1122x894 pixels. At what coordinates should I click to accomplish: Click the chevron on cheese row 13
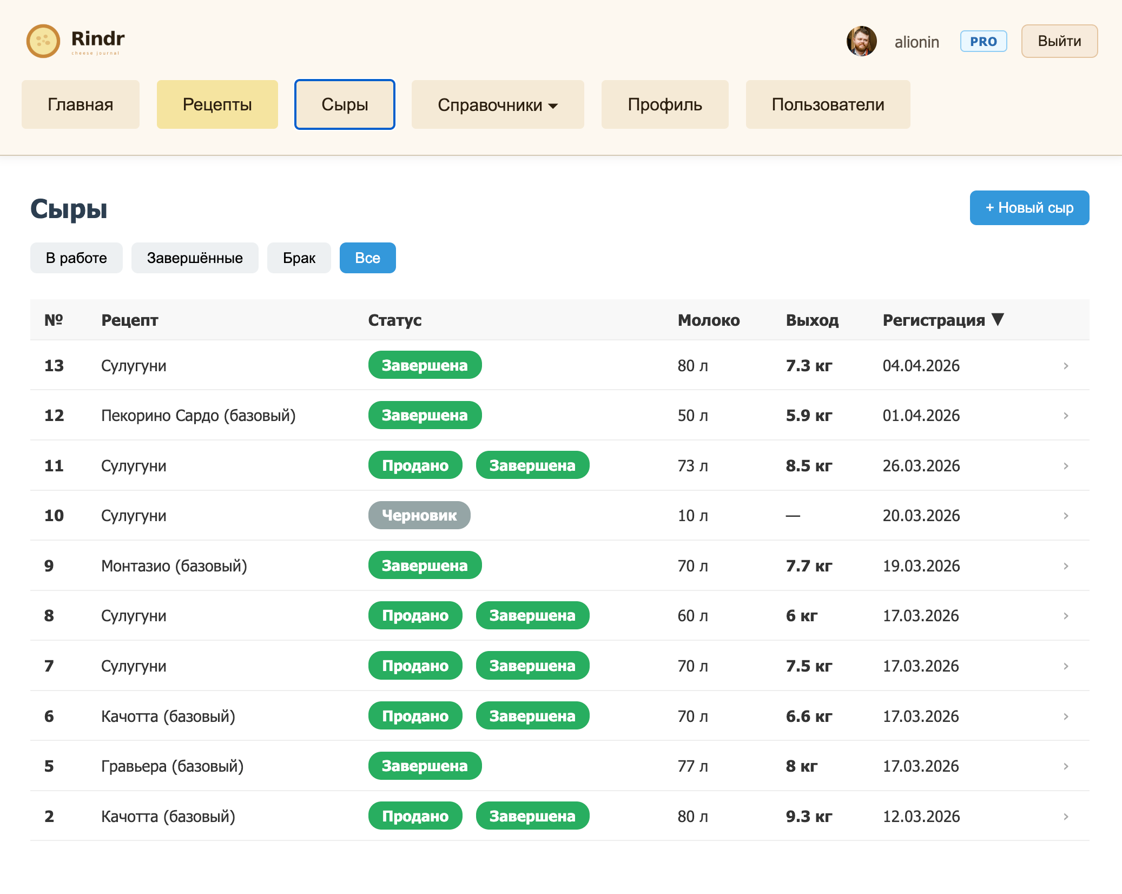pyautogui.click(x=1065, y=366)
